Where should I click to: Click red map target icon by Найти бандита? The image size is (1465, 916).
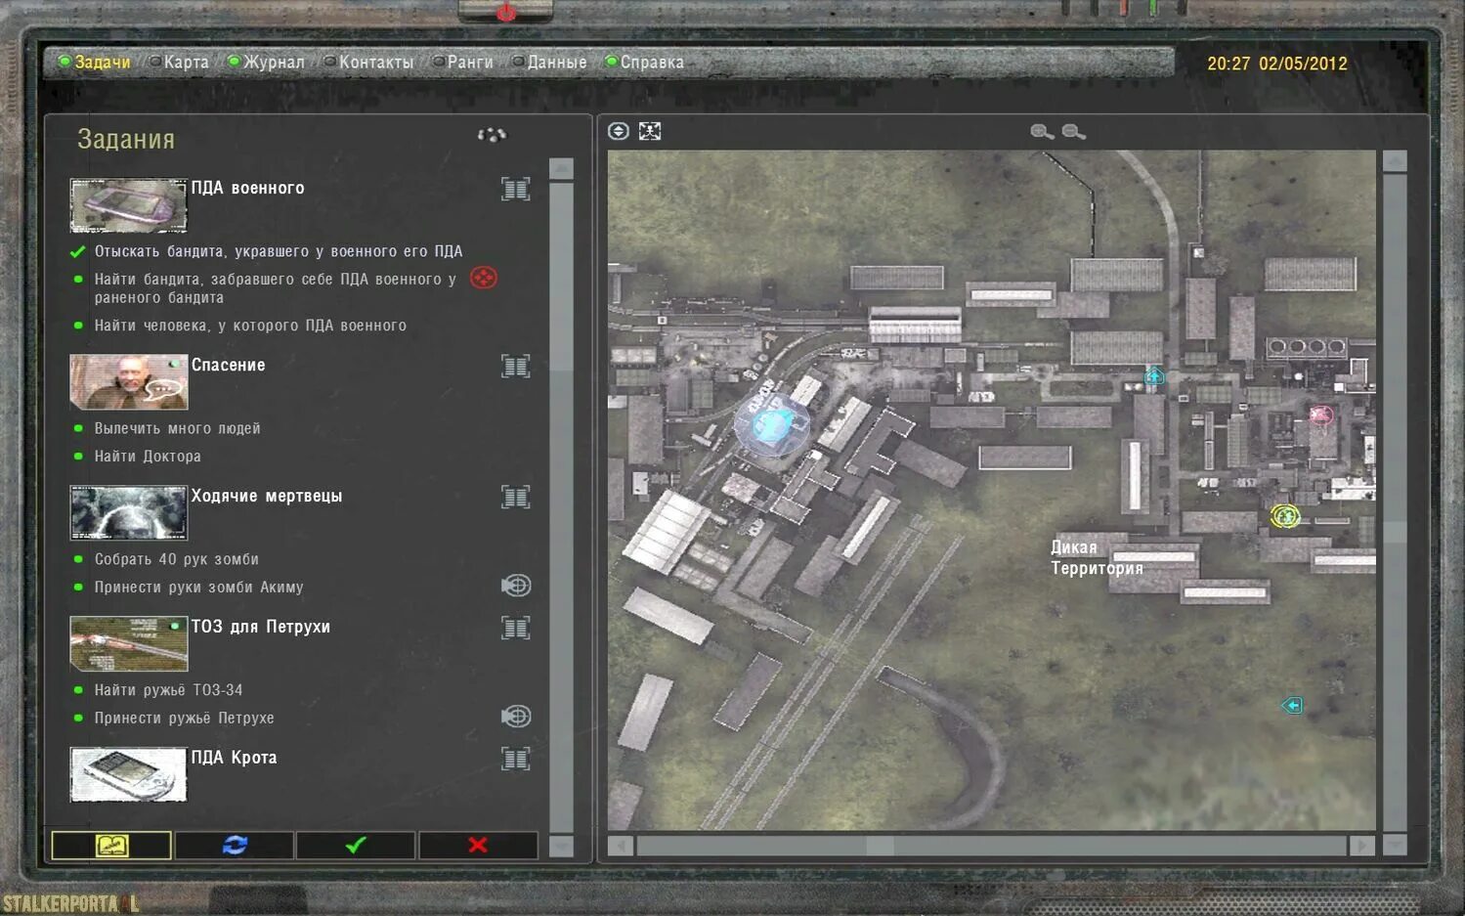[484, 279]
